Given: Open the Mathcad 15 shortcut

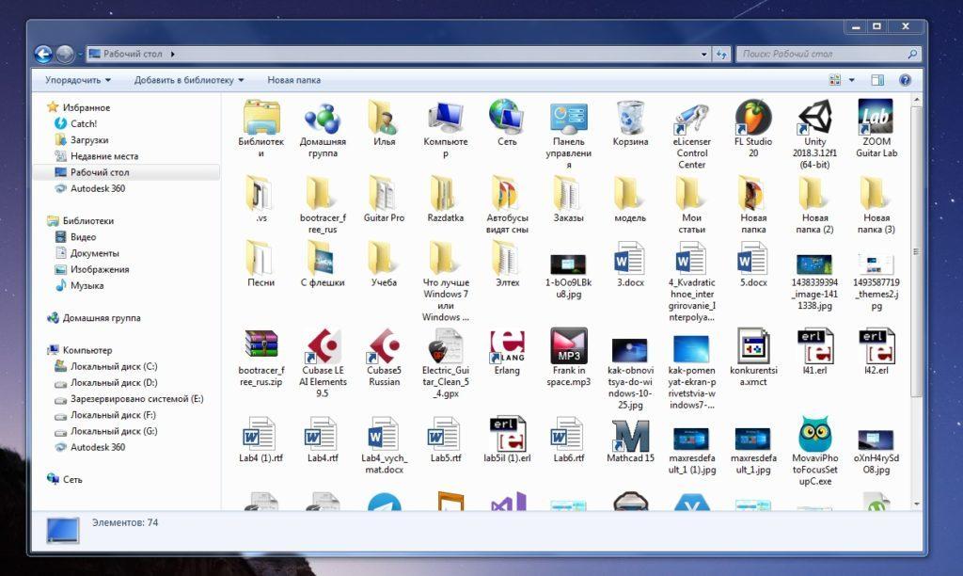Looking at the screenshot, I should (x=628, y=438).
